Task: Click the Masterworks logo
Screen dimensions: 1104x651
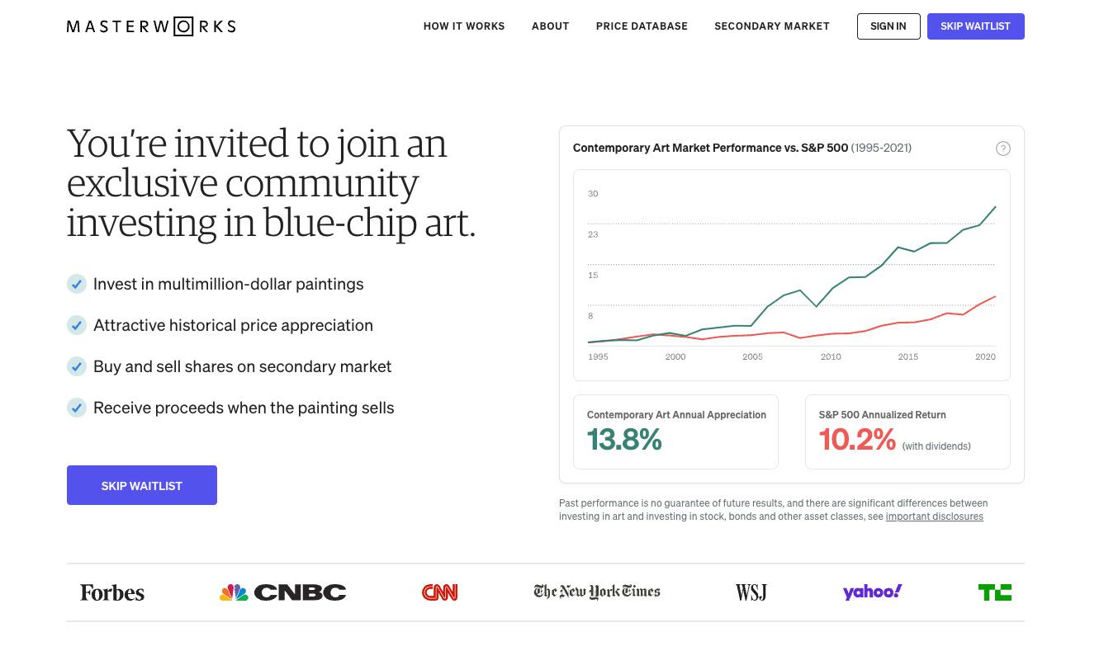Action: tap(151, 26)
